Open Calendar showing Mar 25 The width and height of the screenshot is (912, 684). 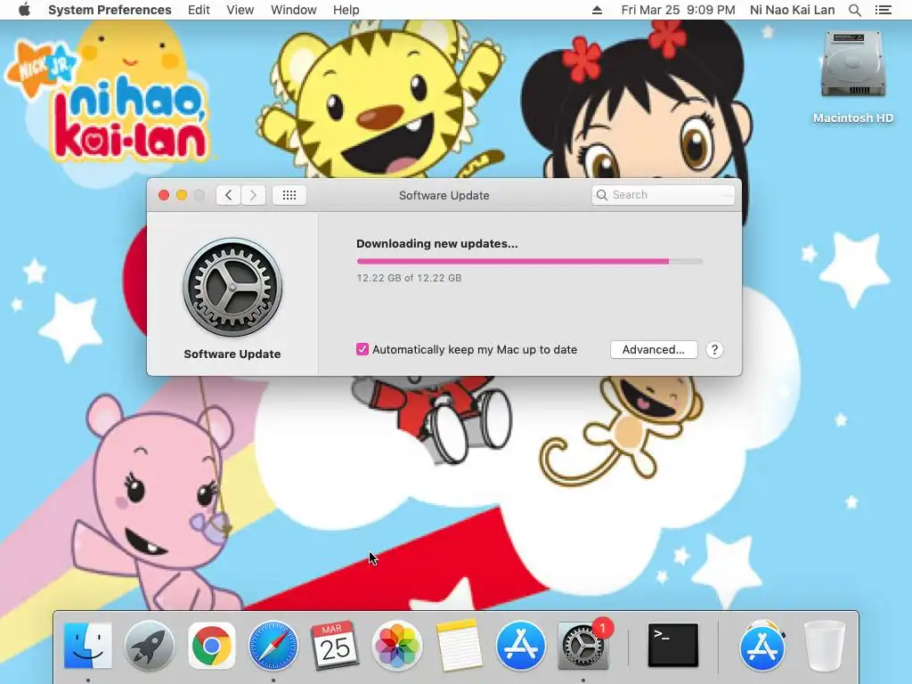(335, 646)
